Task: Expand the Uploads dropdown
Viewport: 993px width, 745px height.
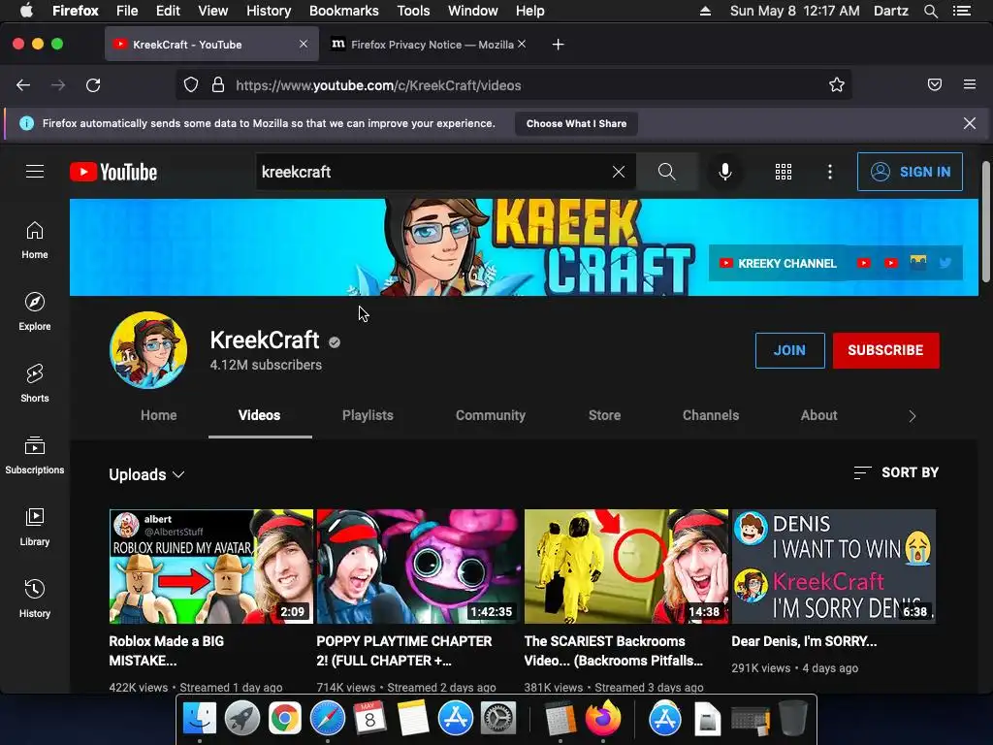Action: click(x=147, y=474)
